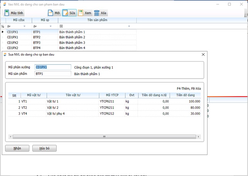Select the row for Bán thành phẩm 3
This screenshot has width=248, height=176.
click(72, 42)
